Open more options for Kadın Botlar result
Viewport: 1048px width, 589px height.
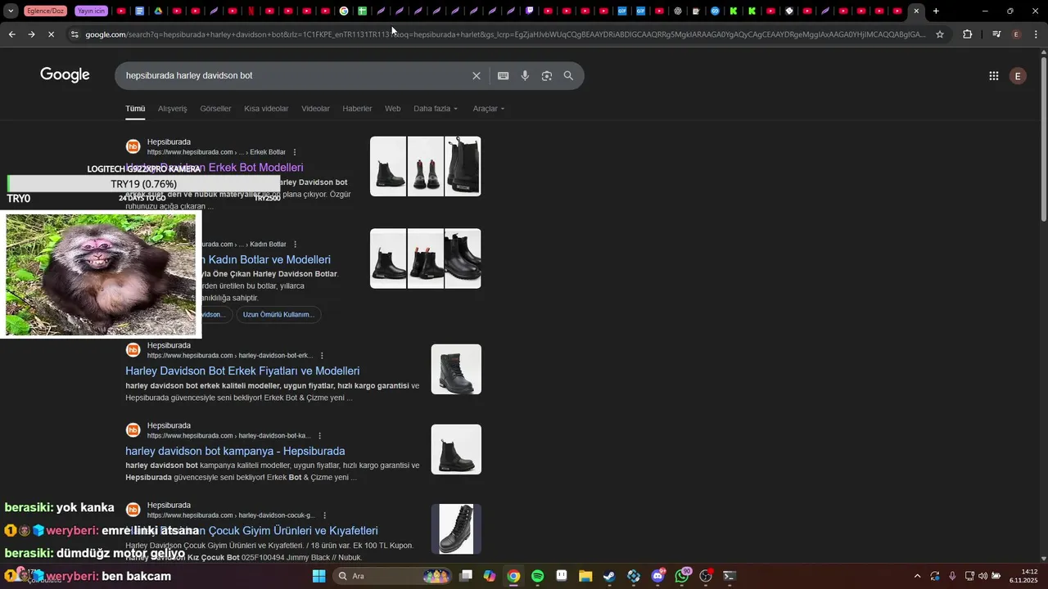(x=296, y=244)
